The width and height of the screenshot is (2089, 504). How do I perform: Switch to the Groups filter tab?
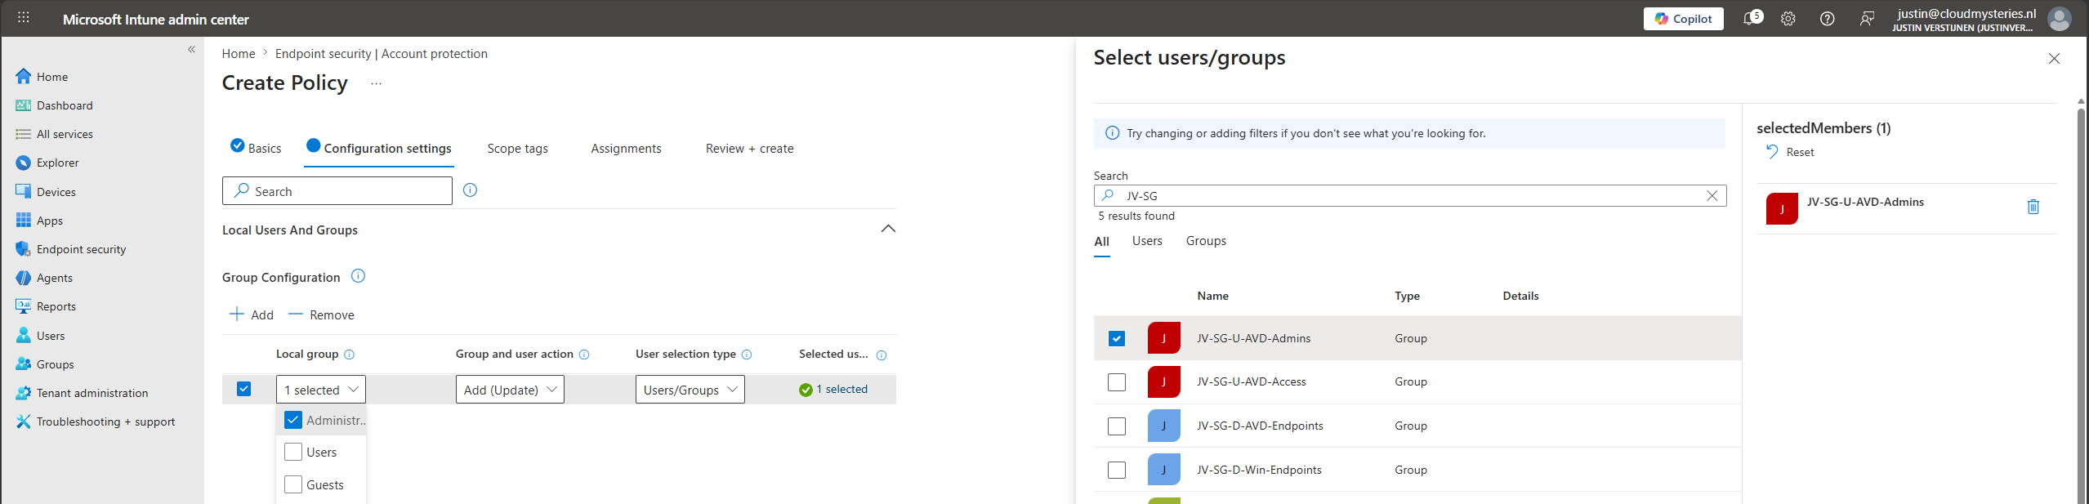(x=1206, y=241)
